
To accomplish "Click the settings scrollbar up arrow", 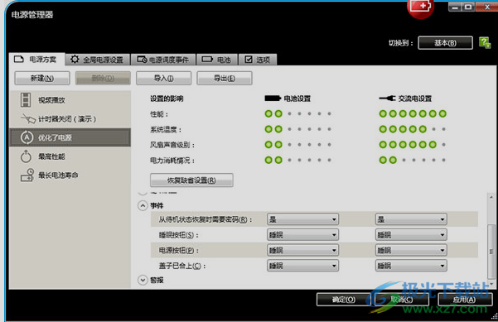I will [491, 197].
